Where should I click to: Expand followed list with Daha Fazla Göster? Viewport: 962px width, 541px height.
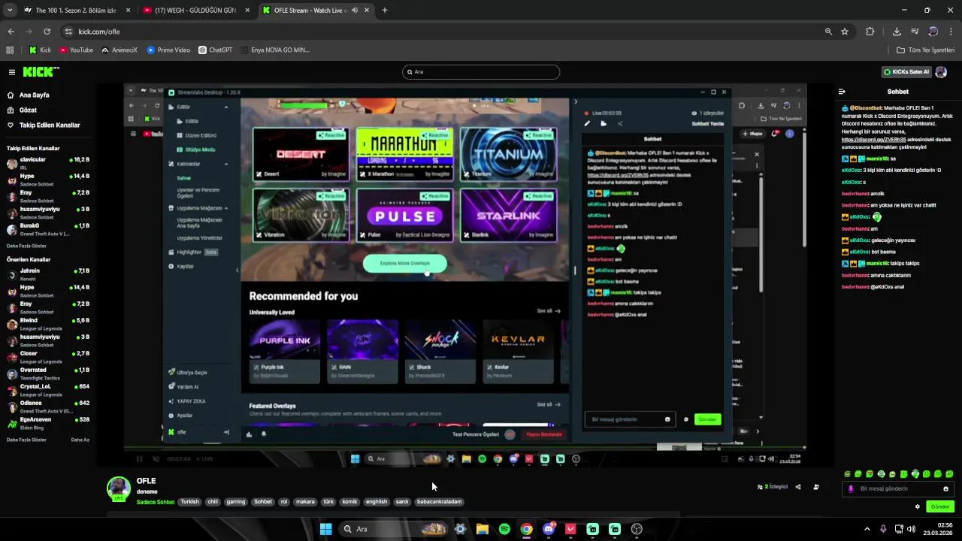click(x=26, y=246)
